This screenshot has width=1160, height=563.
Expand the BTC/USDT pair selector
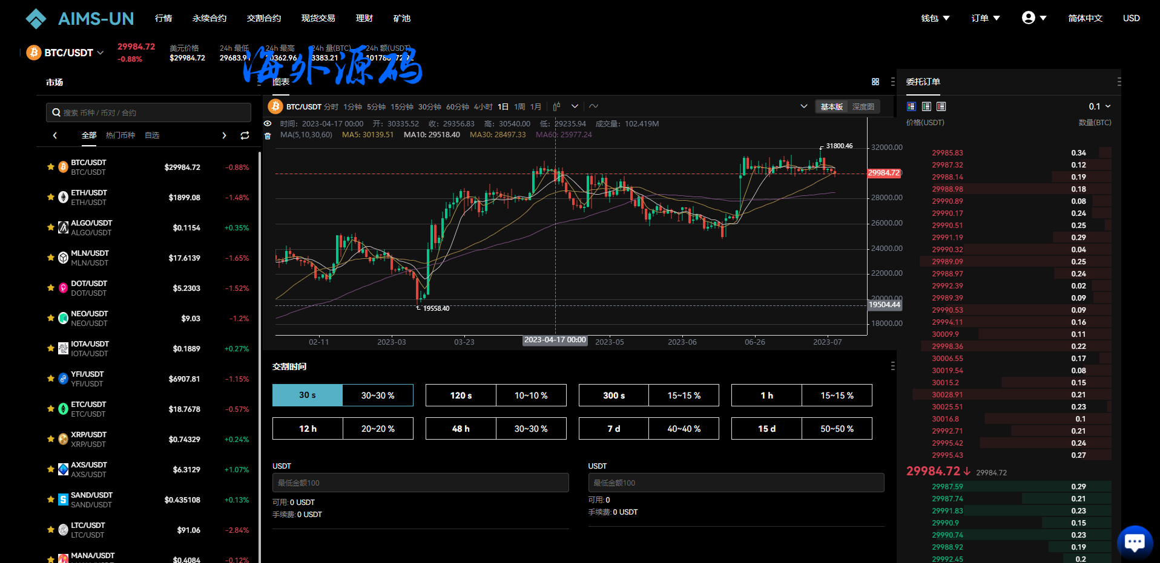(73, 53)
